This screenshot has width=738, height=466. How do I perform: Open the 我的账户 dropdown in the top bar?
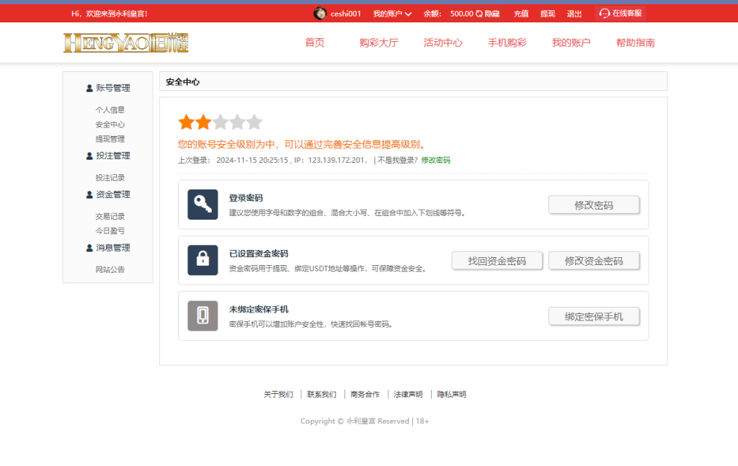pyautogui.click(x=392, y=12)
